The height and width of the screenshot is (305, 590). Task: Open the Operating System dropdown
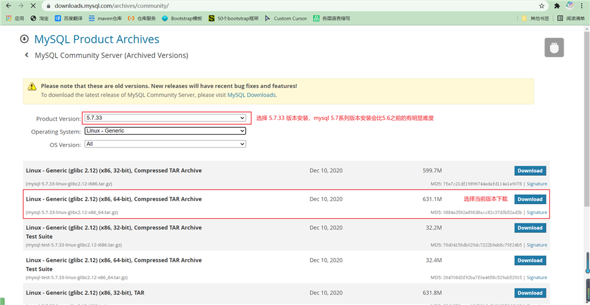click(x=165, y=131)
